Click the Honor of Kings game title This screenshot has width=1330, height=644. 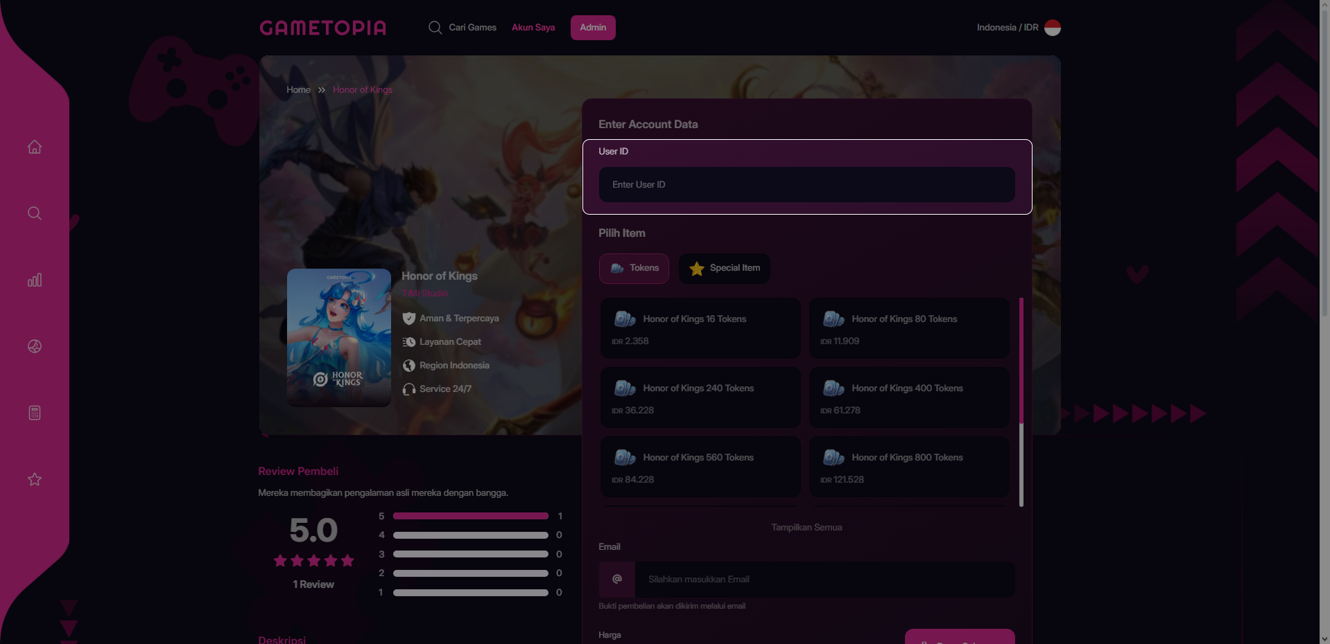pos(440,276)
